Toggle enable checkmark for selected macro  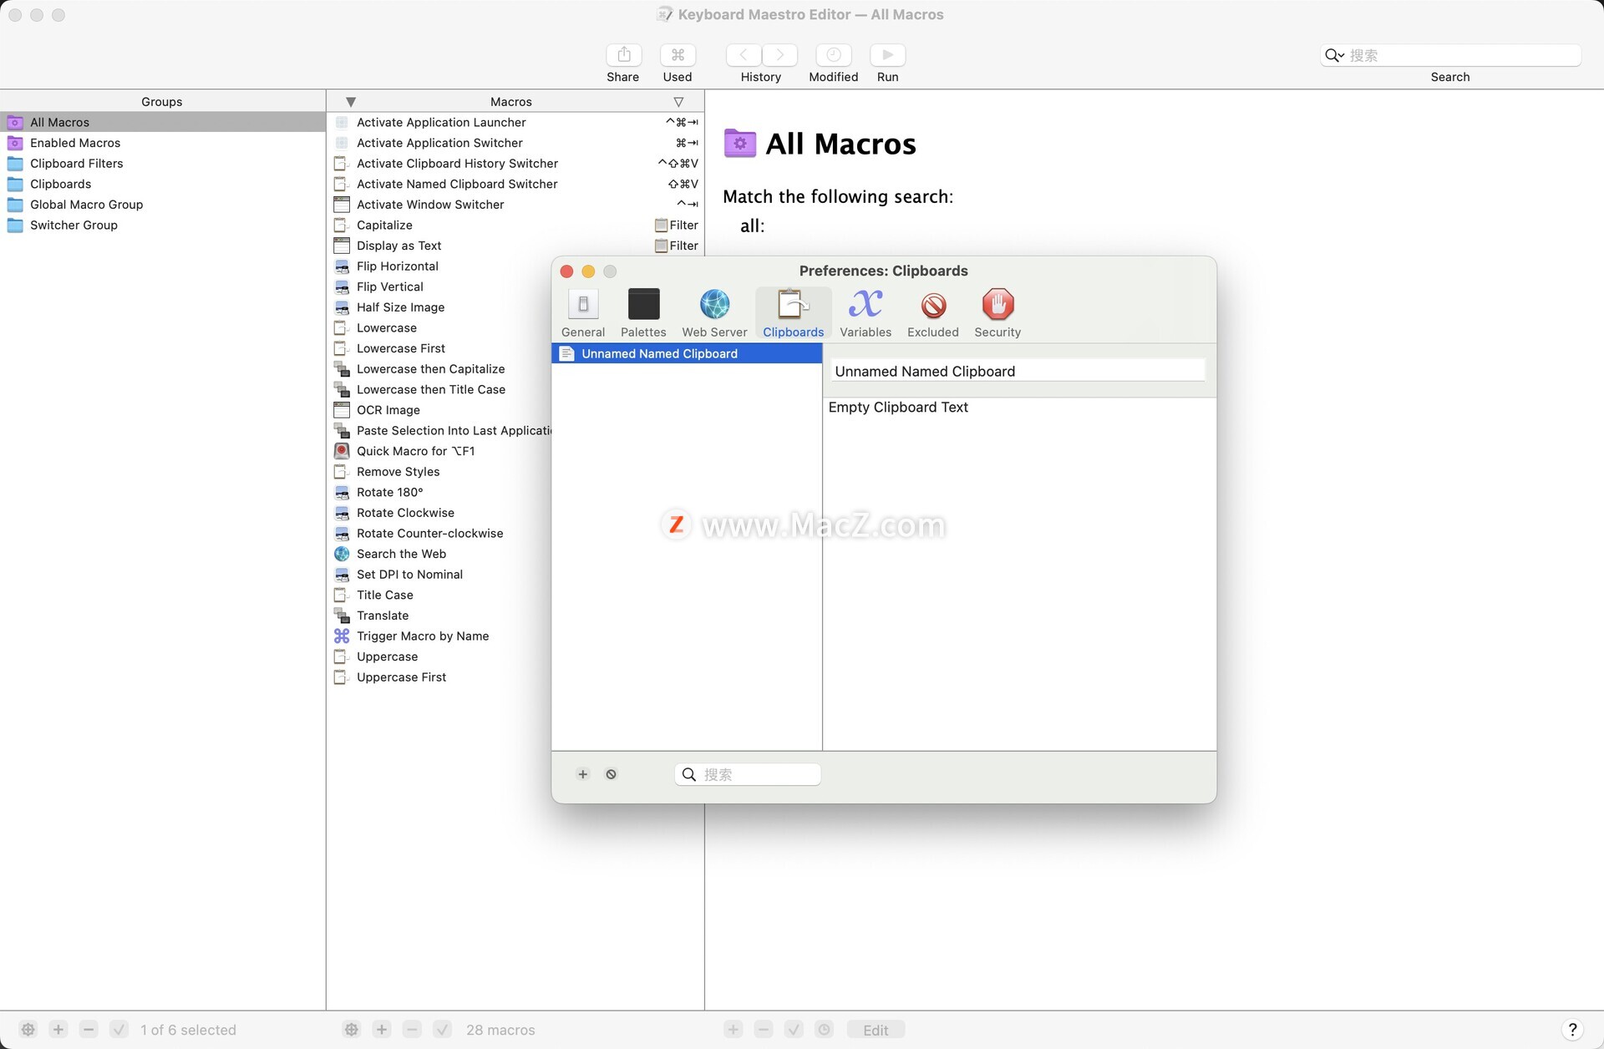(443, 1029)
